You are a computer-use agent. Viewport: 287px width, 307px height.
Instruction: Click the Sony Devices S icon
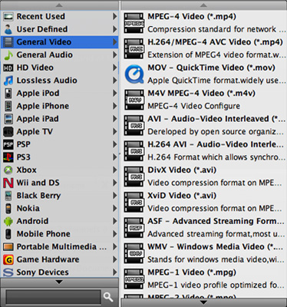coord(8,272)
